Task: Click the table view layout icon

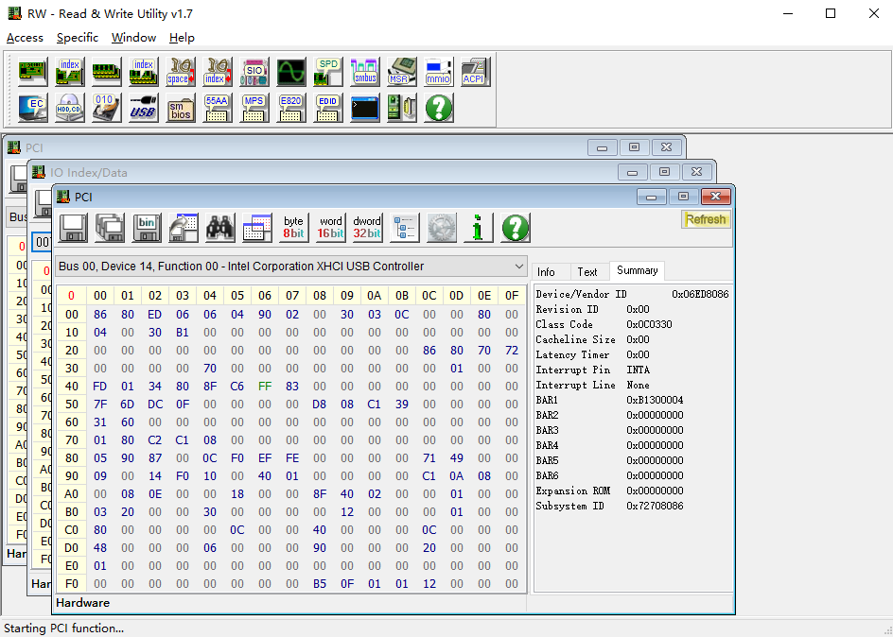Action: tap(257, 228)
